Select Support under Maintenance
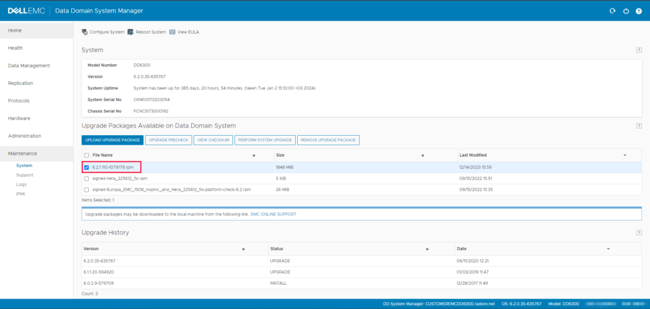 click(24, 174)
